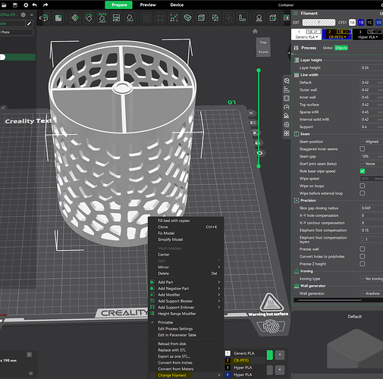Expand the Ironing type dropdown
Viewport: 383px width, 379px height.
click(x=371, y=279)
